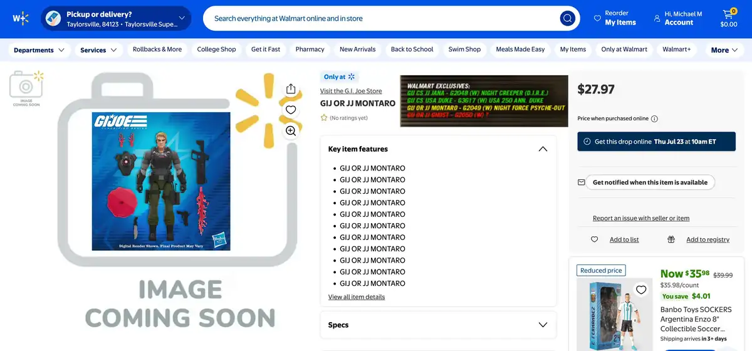
Task: Click the info icon next to Price when purchased online
Action: click(x=654, y=118)
